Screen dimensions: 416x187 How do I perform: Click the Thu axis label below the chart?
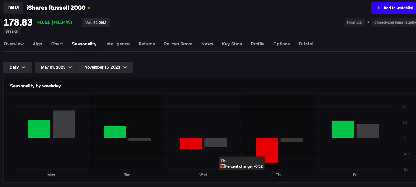279,175
